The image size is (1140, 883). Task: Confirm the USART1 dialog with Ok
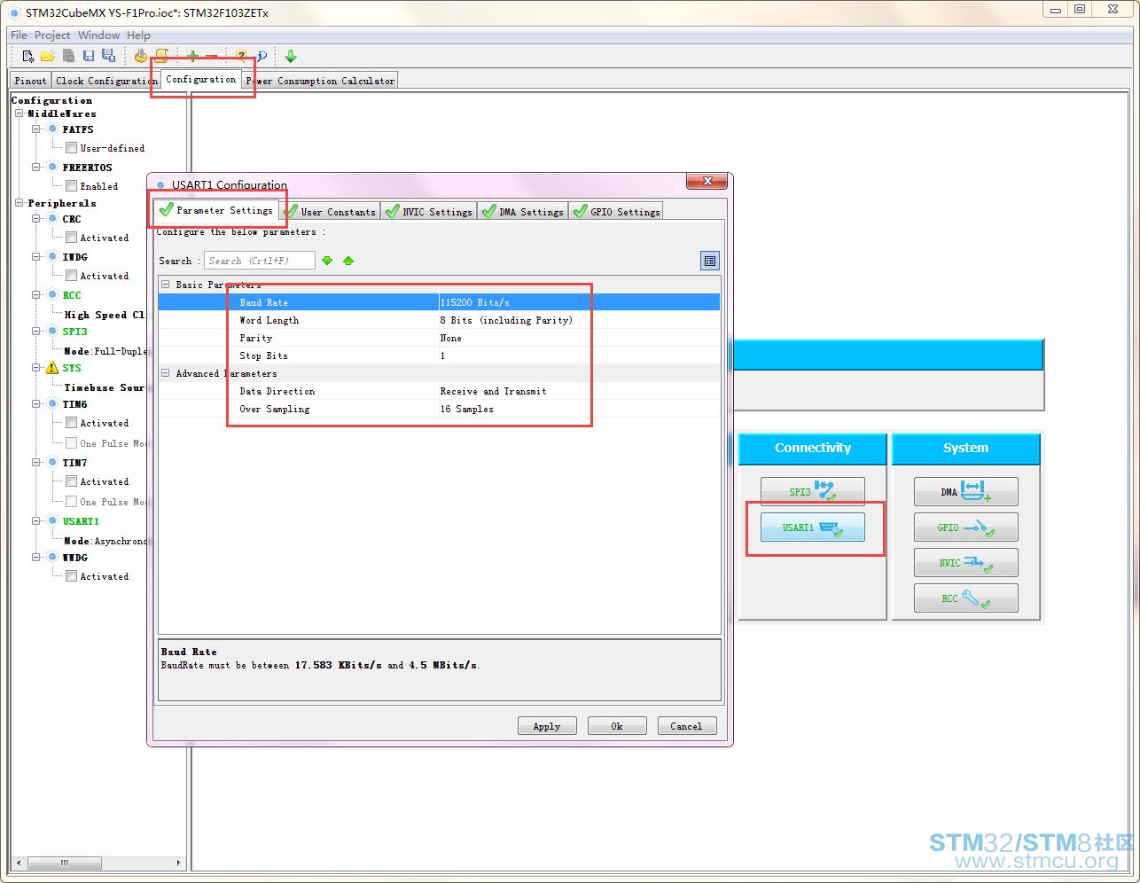pyautogui.click(x=617, y=726)
